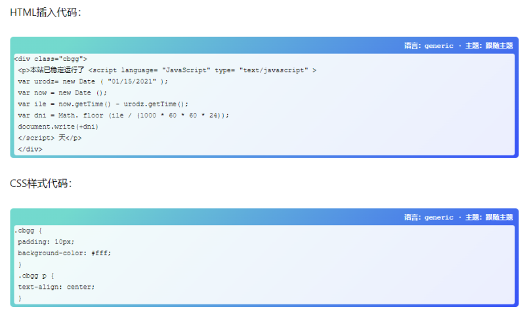This screenshot has width=525, height=311.
Task: Click the first block's 语言: generic label
Action: [x=429, y=45]
